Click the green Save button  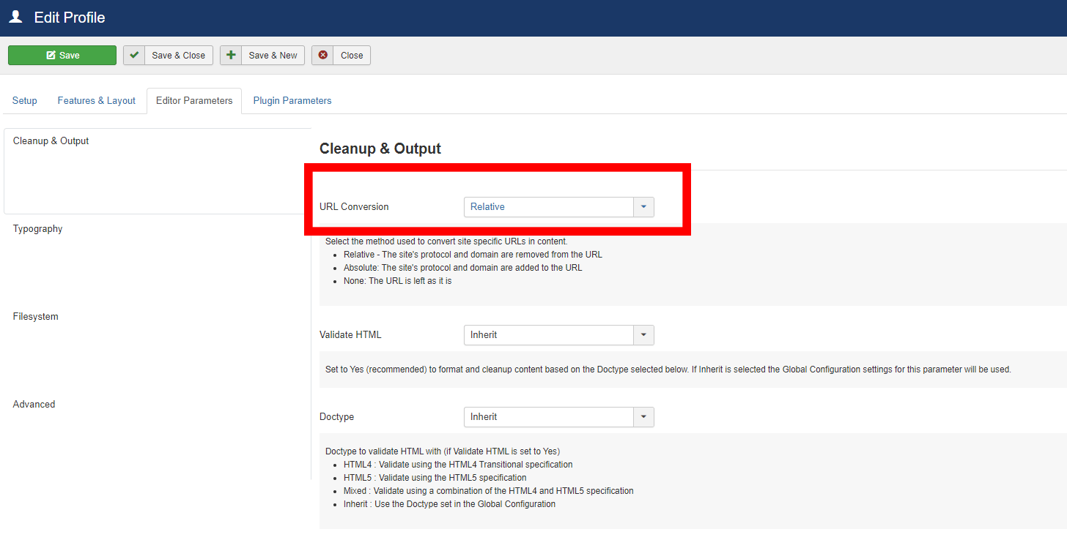62,56
